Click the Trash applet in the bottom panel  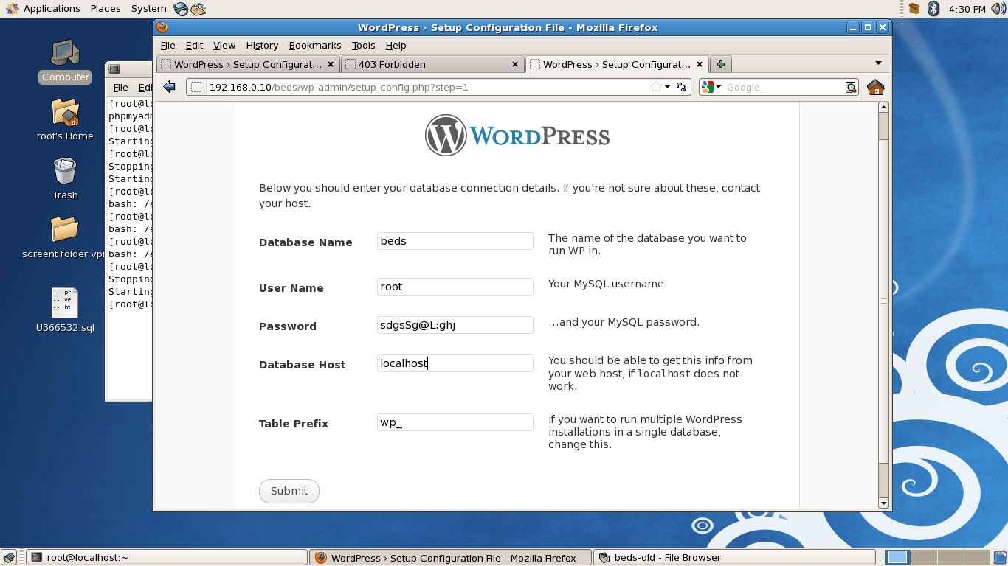click(999, 558)
